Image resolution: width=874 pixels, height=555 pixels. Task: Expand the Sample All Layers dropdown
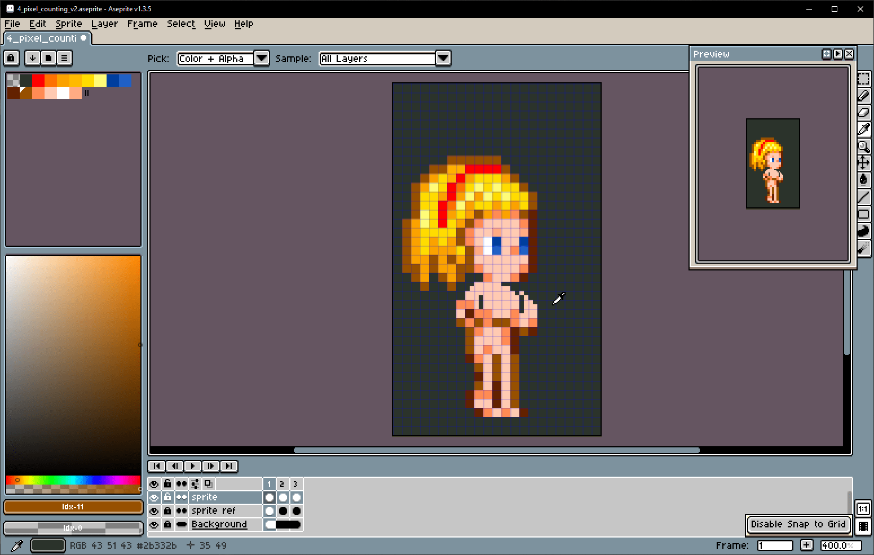point(443,59)
